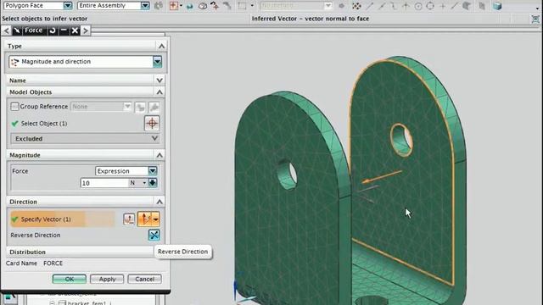Enable the Group Reference checkbox

[x=14, y=106]
